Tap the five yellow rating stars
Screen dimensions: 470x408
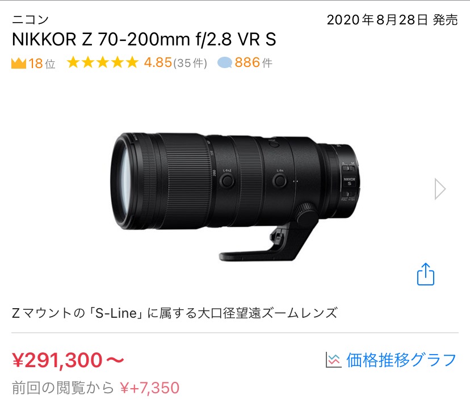tap(103, 63)
